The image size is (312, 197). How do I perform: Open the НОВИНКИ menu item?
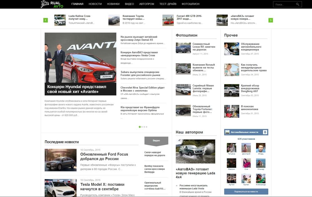(113, 4)
